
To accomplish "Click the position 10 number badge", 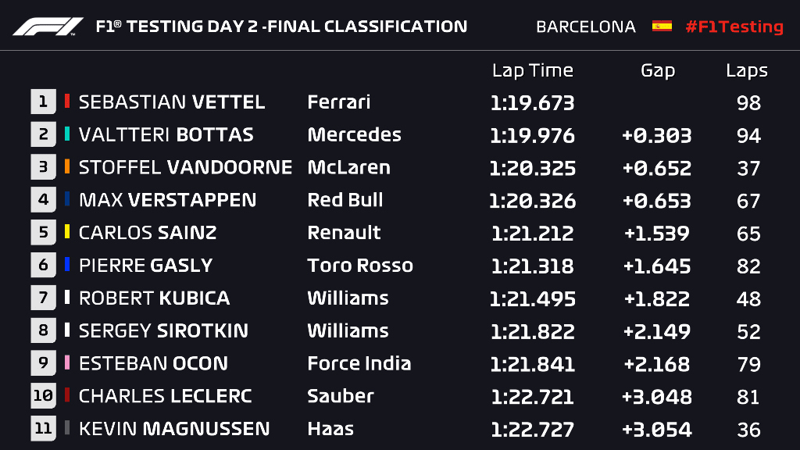I will click(43, 396).
